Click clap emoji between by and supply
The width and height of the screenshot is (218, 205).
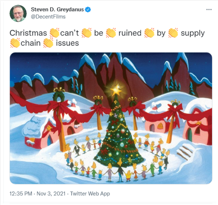pos(173,33)
